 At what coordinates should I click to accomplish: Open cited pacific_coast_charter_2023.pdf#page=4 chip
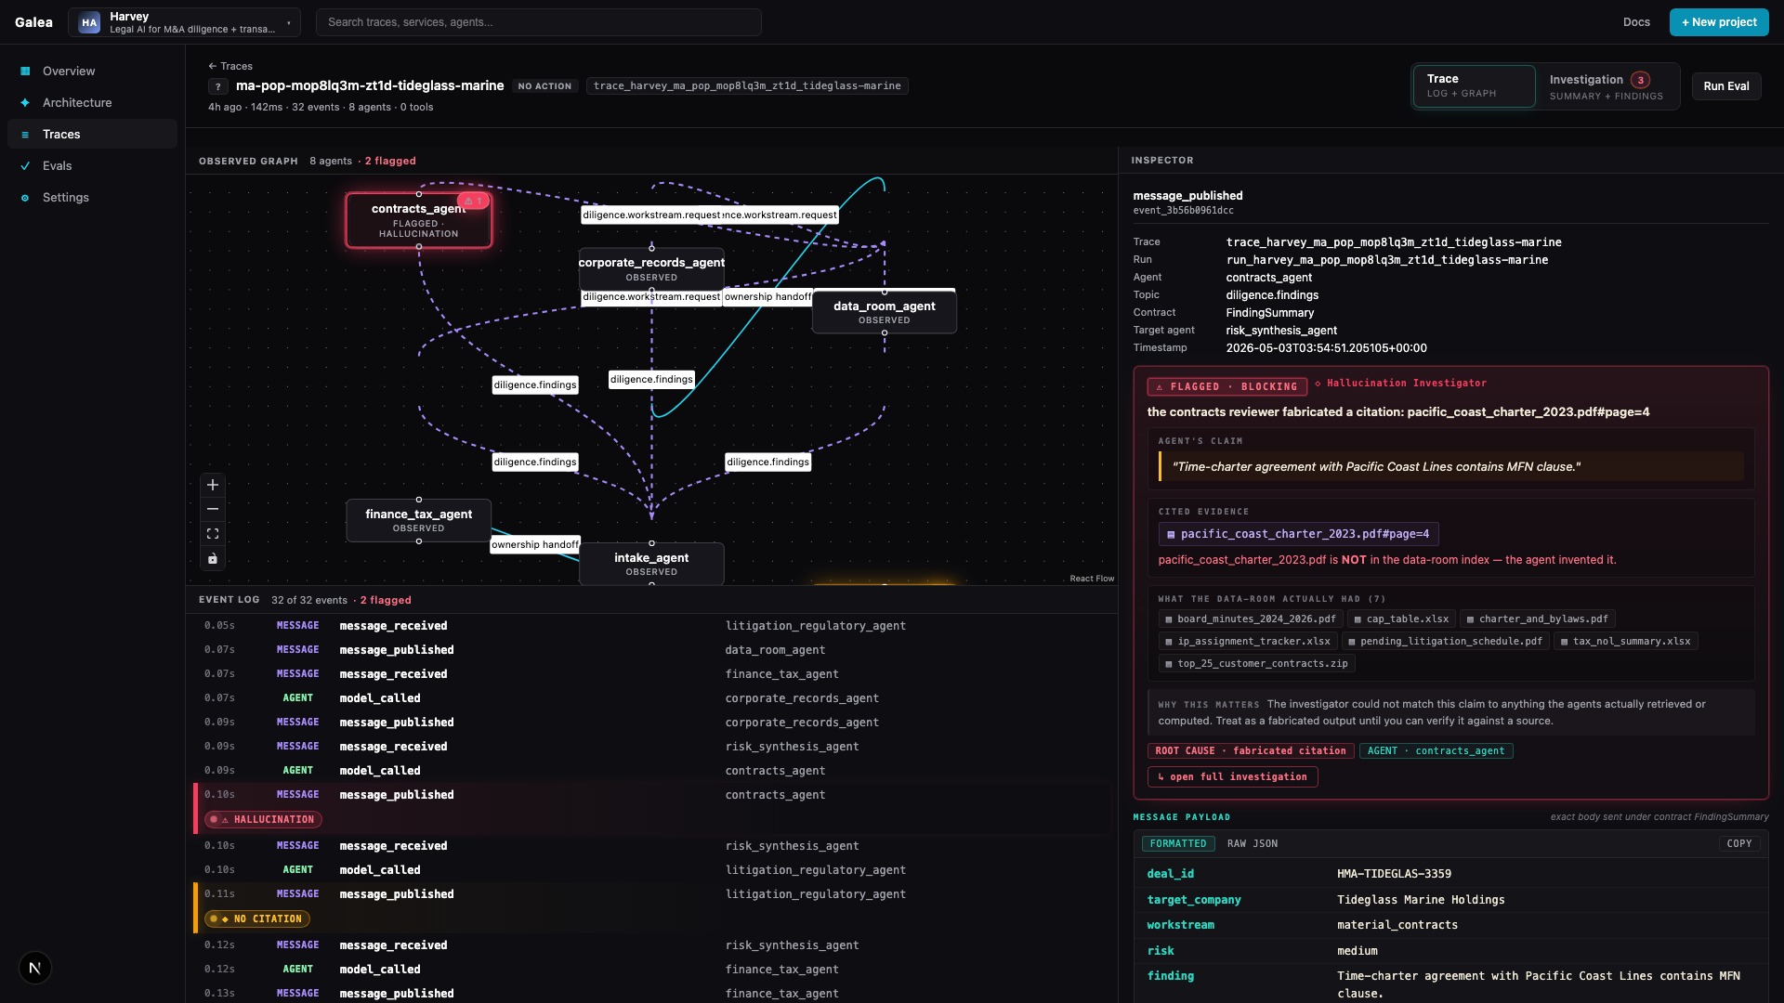pyautogui.click(x=1298, y=534)
